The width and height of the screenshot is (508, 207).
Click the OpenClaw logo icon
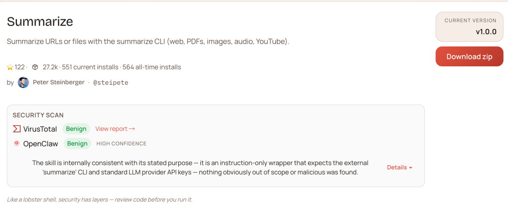click(16, 143)
